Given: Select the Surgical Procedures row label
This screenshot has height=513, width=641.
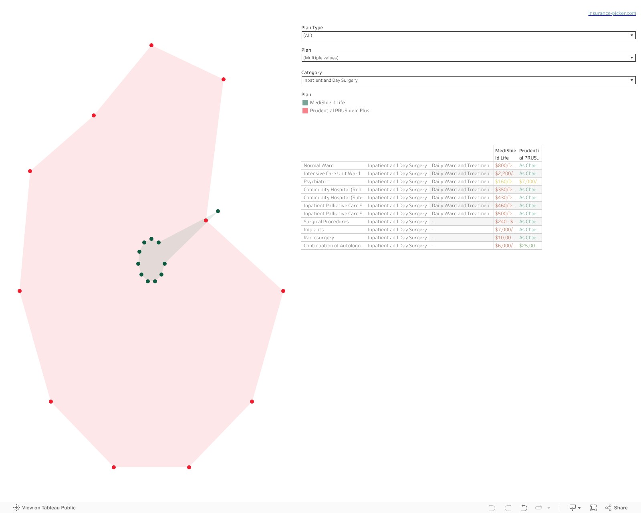Looking at the screenshot, I should pyautogui.click(x=326, y=222).
